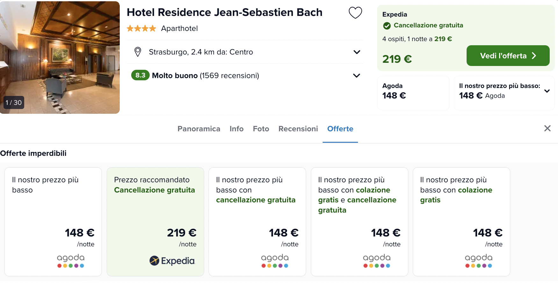Click the four-star rating icons

tap(141, 29)
